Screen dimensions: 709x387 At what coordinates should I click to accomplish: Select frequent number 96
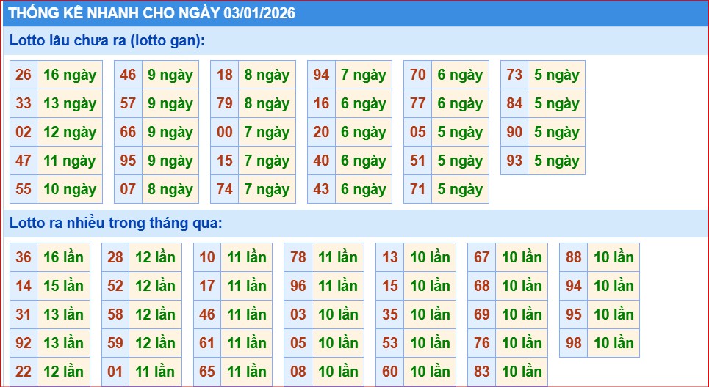pos(298,286)
